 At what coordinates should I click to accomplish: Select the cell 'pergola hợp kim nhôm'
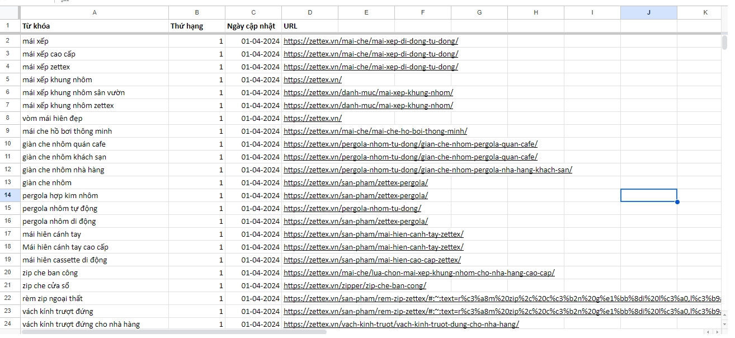click(x=94, y=195)
